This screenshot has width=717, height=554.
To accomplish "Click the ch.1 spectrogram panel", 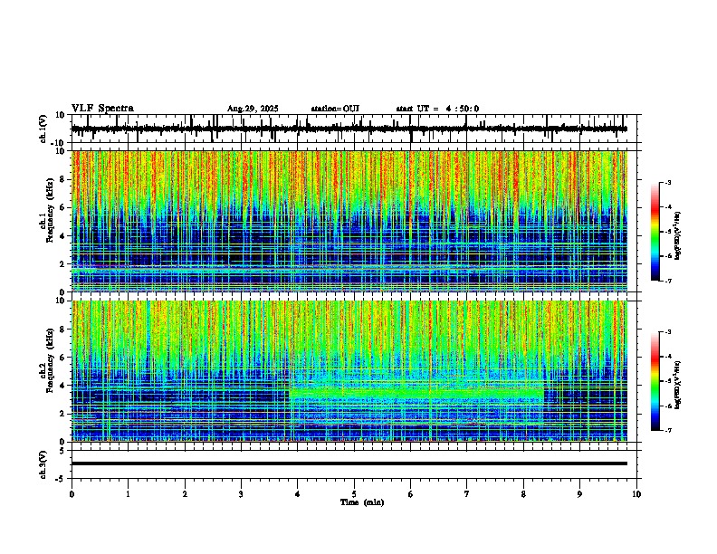I will coord(349,221).
